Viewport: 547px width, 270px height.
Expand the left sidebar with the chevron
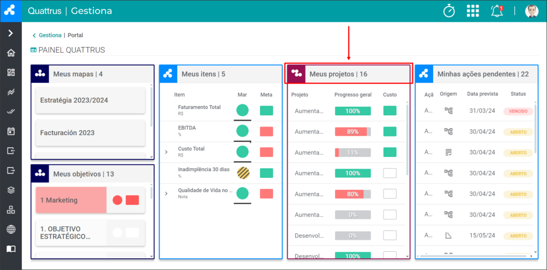(11, 33)
